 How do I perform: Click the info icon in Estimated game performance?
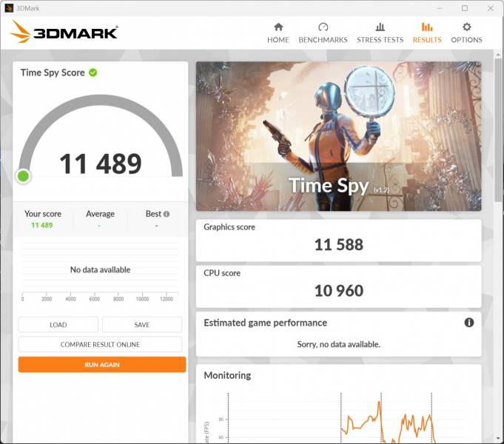point(469,323)
